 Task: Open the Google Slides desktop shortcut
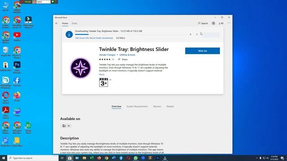tap(17, 142)
